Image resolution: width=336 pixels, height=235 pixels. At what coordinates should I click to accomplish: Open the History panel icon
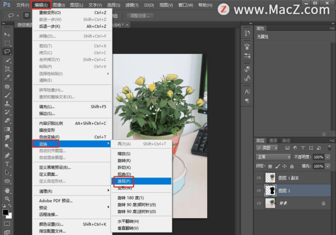pos(247,33)
